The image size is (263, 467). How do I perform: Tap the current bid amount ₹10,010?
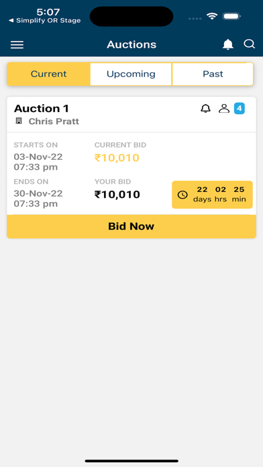click(x=117, y=158)
